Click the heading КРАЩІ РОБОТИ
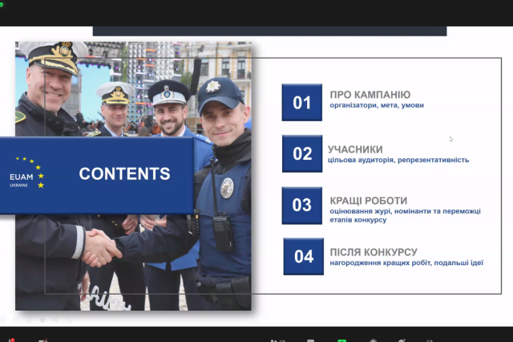Image resolution: width=513 pixels, height=342 pixels. (x=369, y=201)
